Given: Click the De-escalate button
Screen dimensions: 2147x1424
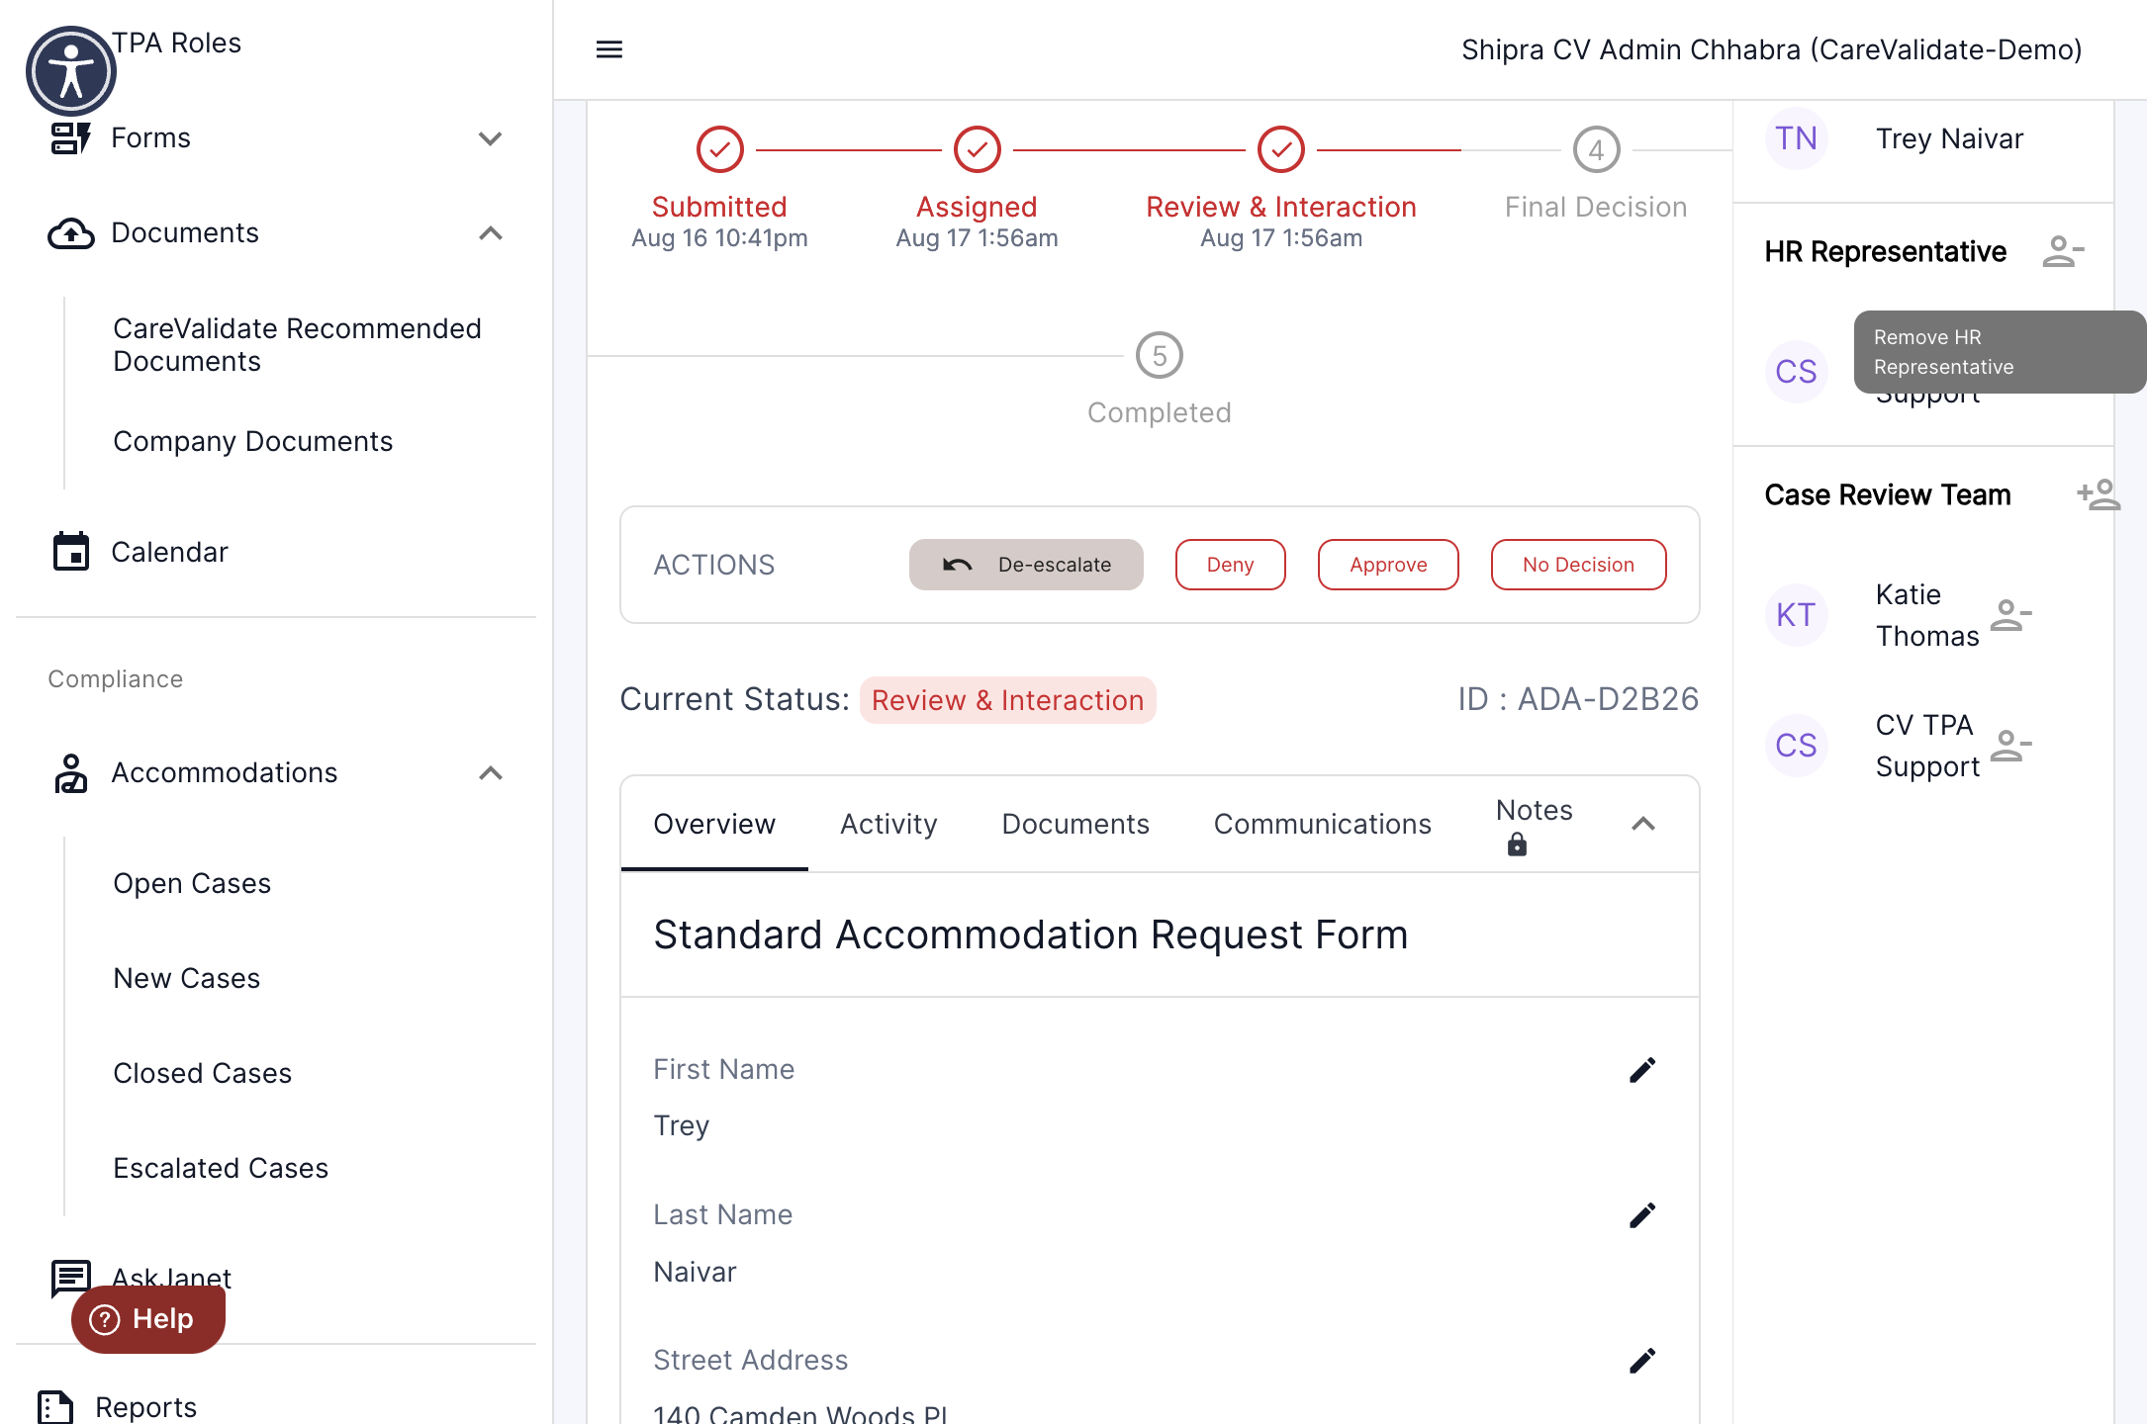Looking at the screenshot, I should click(x=1026, y=565).
